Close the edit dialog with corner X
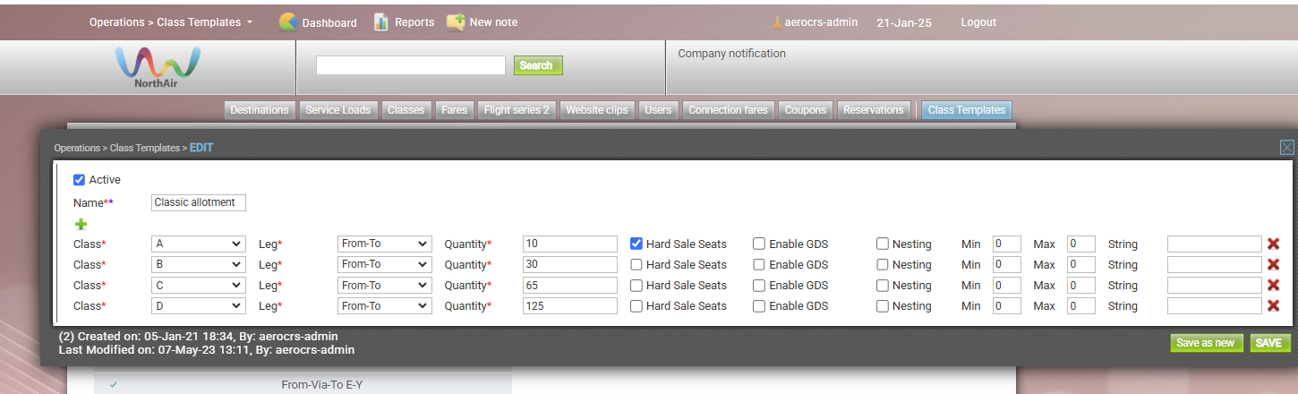Viewport: 1298px width, 394px height. [x=1287, y=148]
